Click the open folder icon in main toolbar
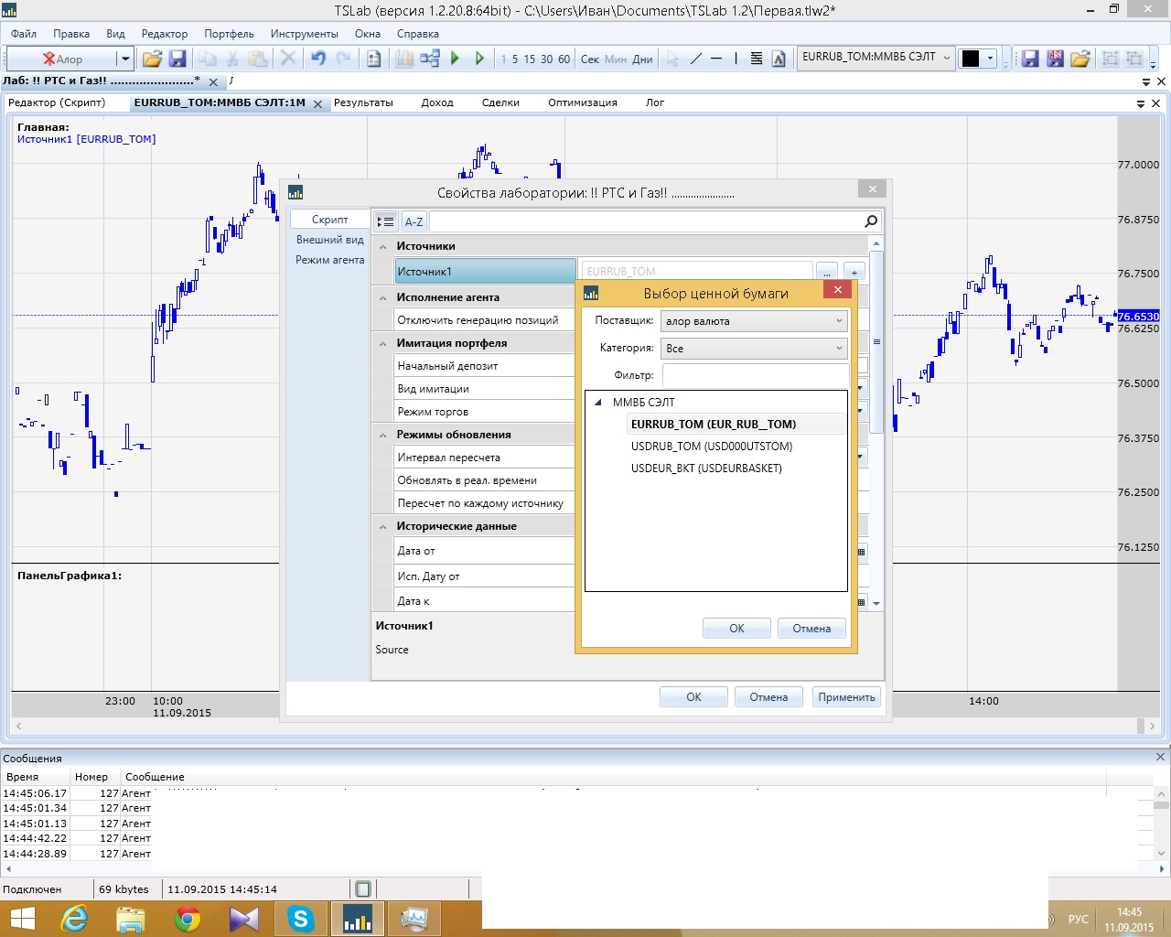This screenshot has height=937, width=1171. [152, 59]
